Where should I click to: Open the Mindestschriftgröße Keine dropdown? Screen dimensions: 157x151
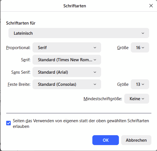click(137, 99)
